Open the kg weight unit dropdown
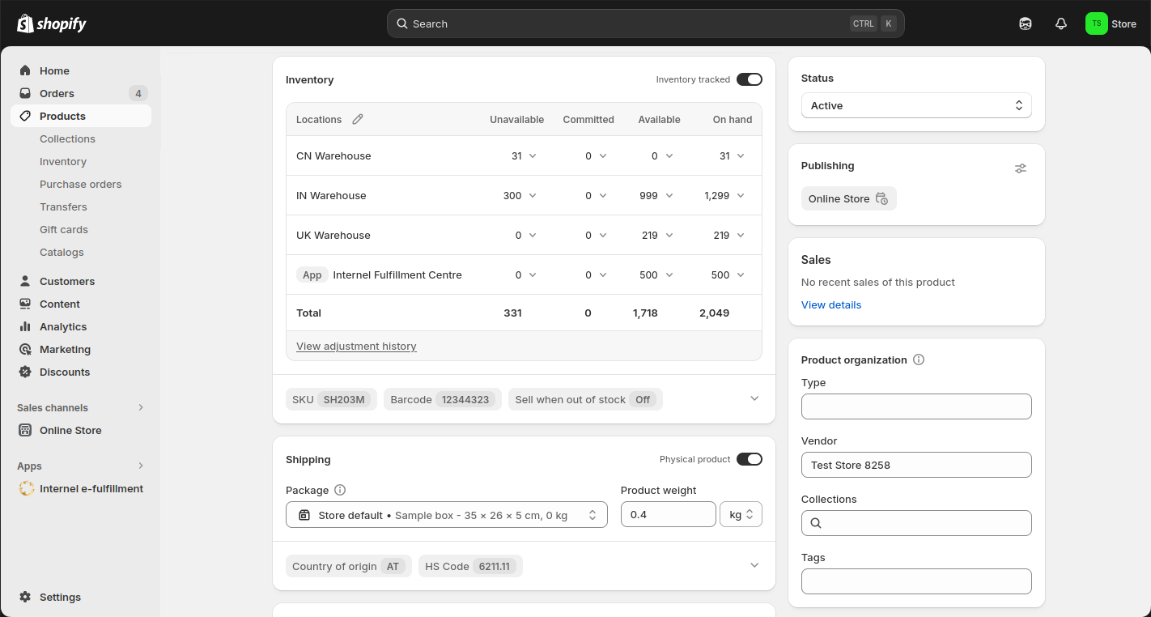Screen dimensions: 1151x617 (741, 515)
